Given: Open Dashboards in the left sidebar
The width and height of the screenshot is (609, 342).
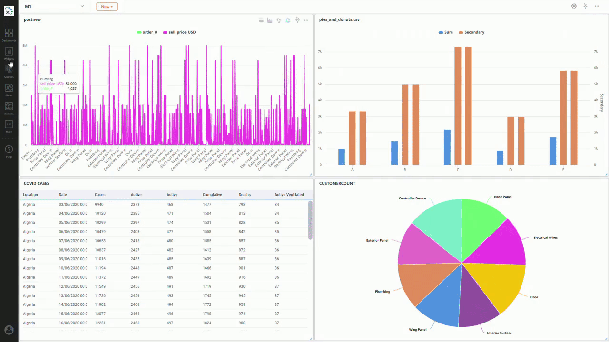Looking at the screenshot, I should 9,34.
